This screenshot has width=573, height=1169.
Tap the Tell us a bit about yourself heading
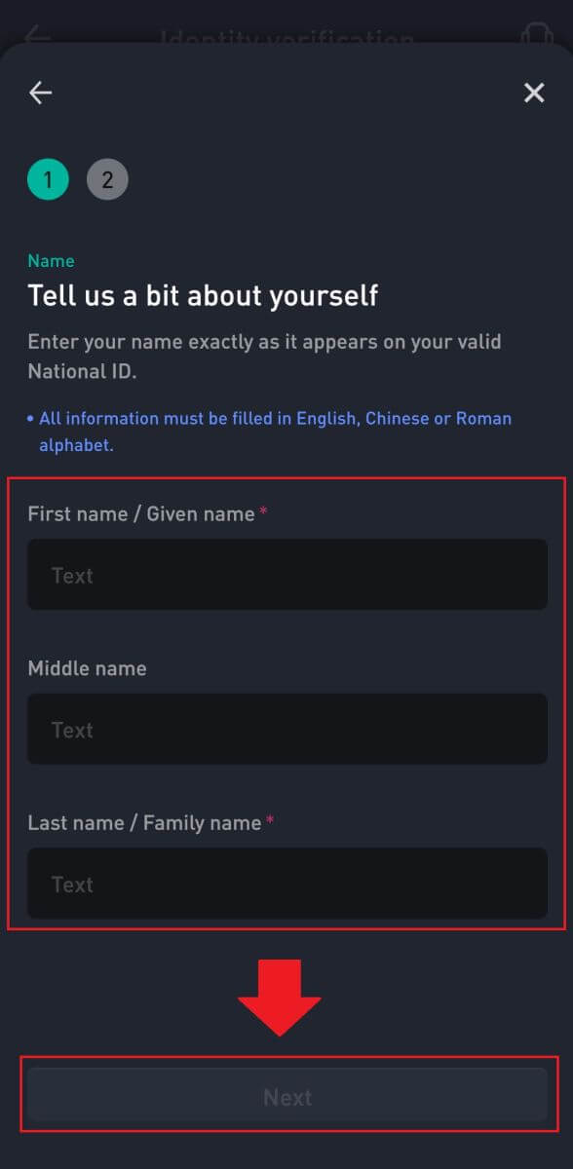205,296
